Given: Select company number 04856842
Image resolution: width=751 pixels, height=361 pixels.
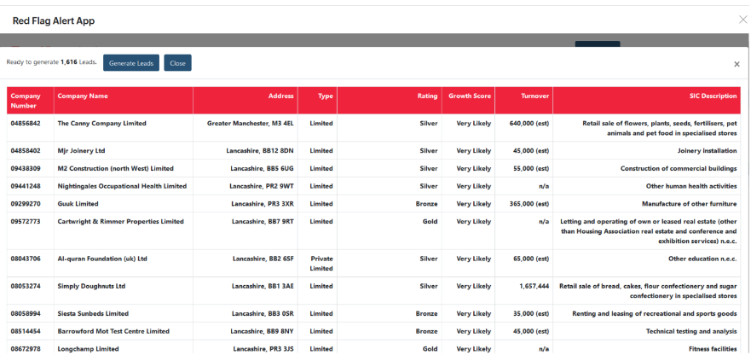Looking at the screenshot, I should (26, 123).
